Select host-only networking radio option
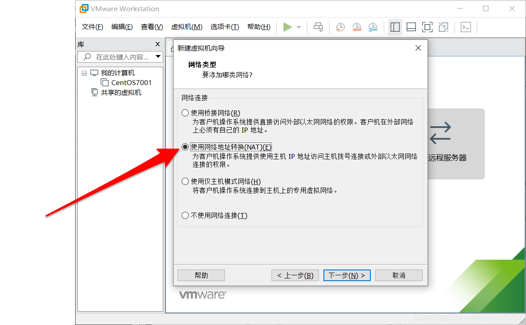The image size is (526, 325). 185,181
